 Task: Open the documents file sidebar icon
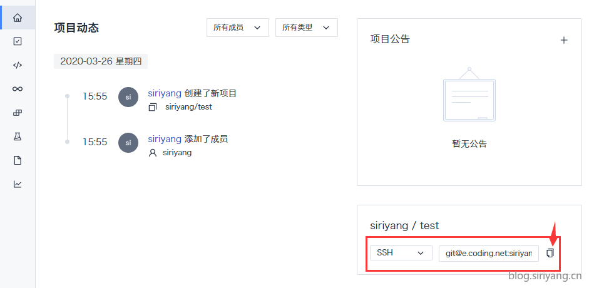click(18, 160)
